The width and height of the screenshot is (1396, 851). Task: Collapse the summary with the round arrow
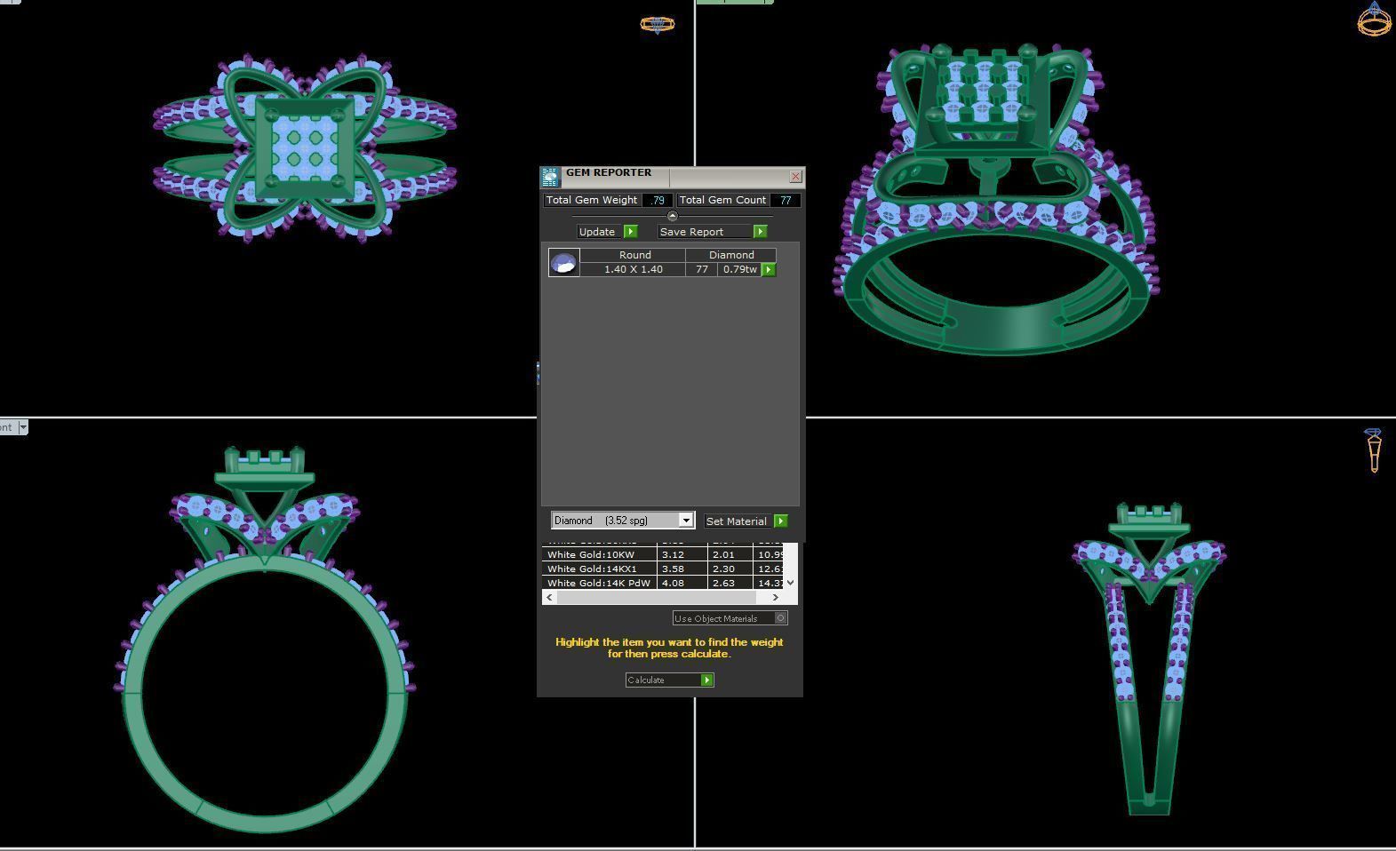[672, 216]
